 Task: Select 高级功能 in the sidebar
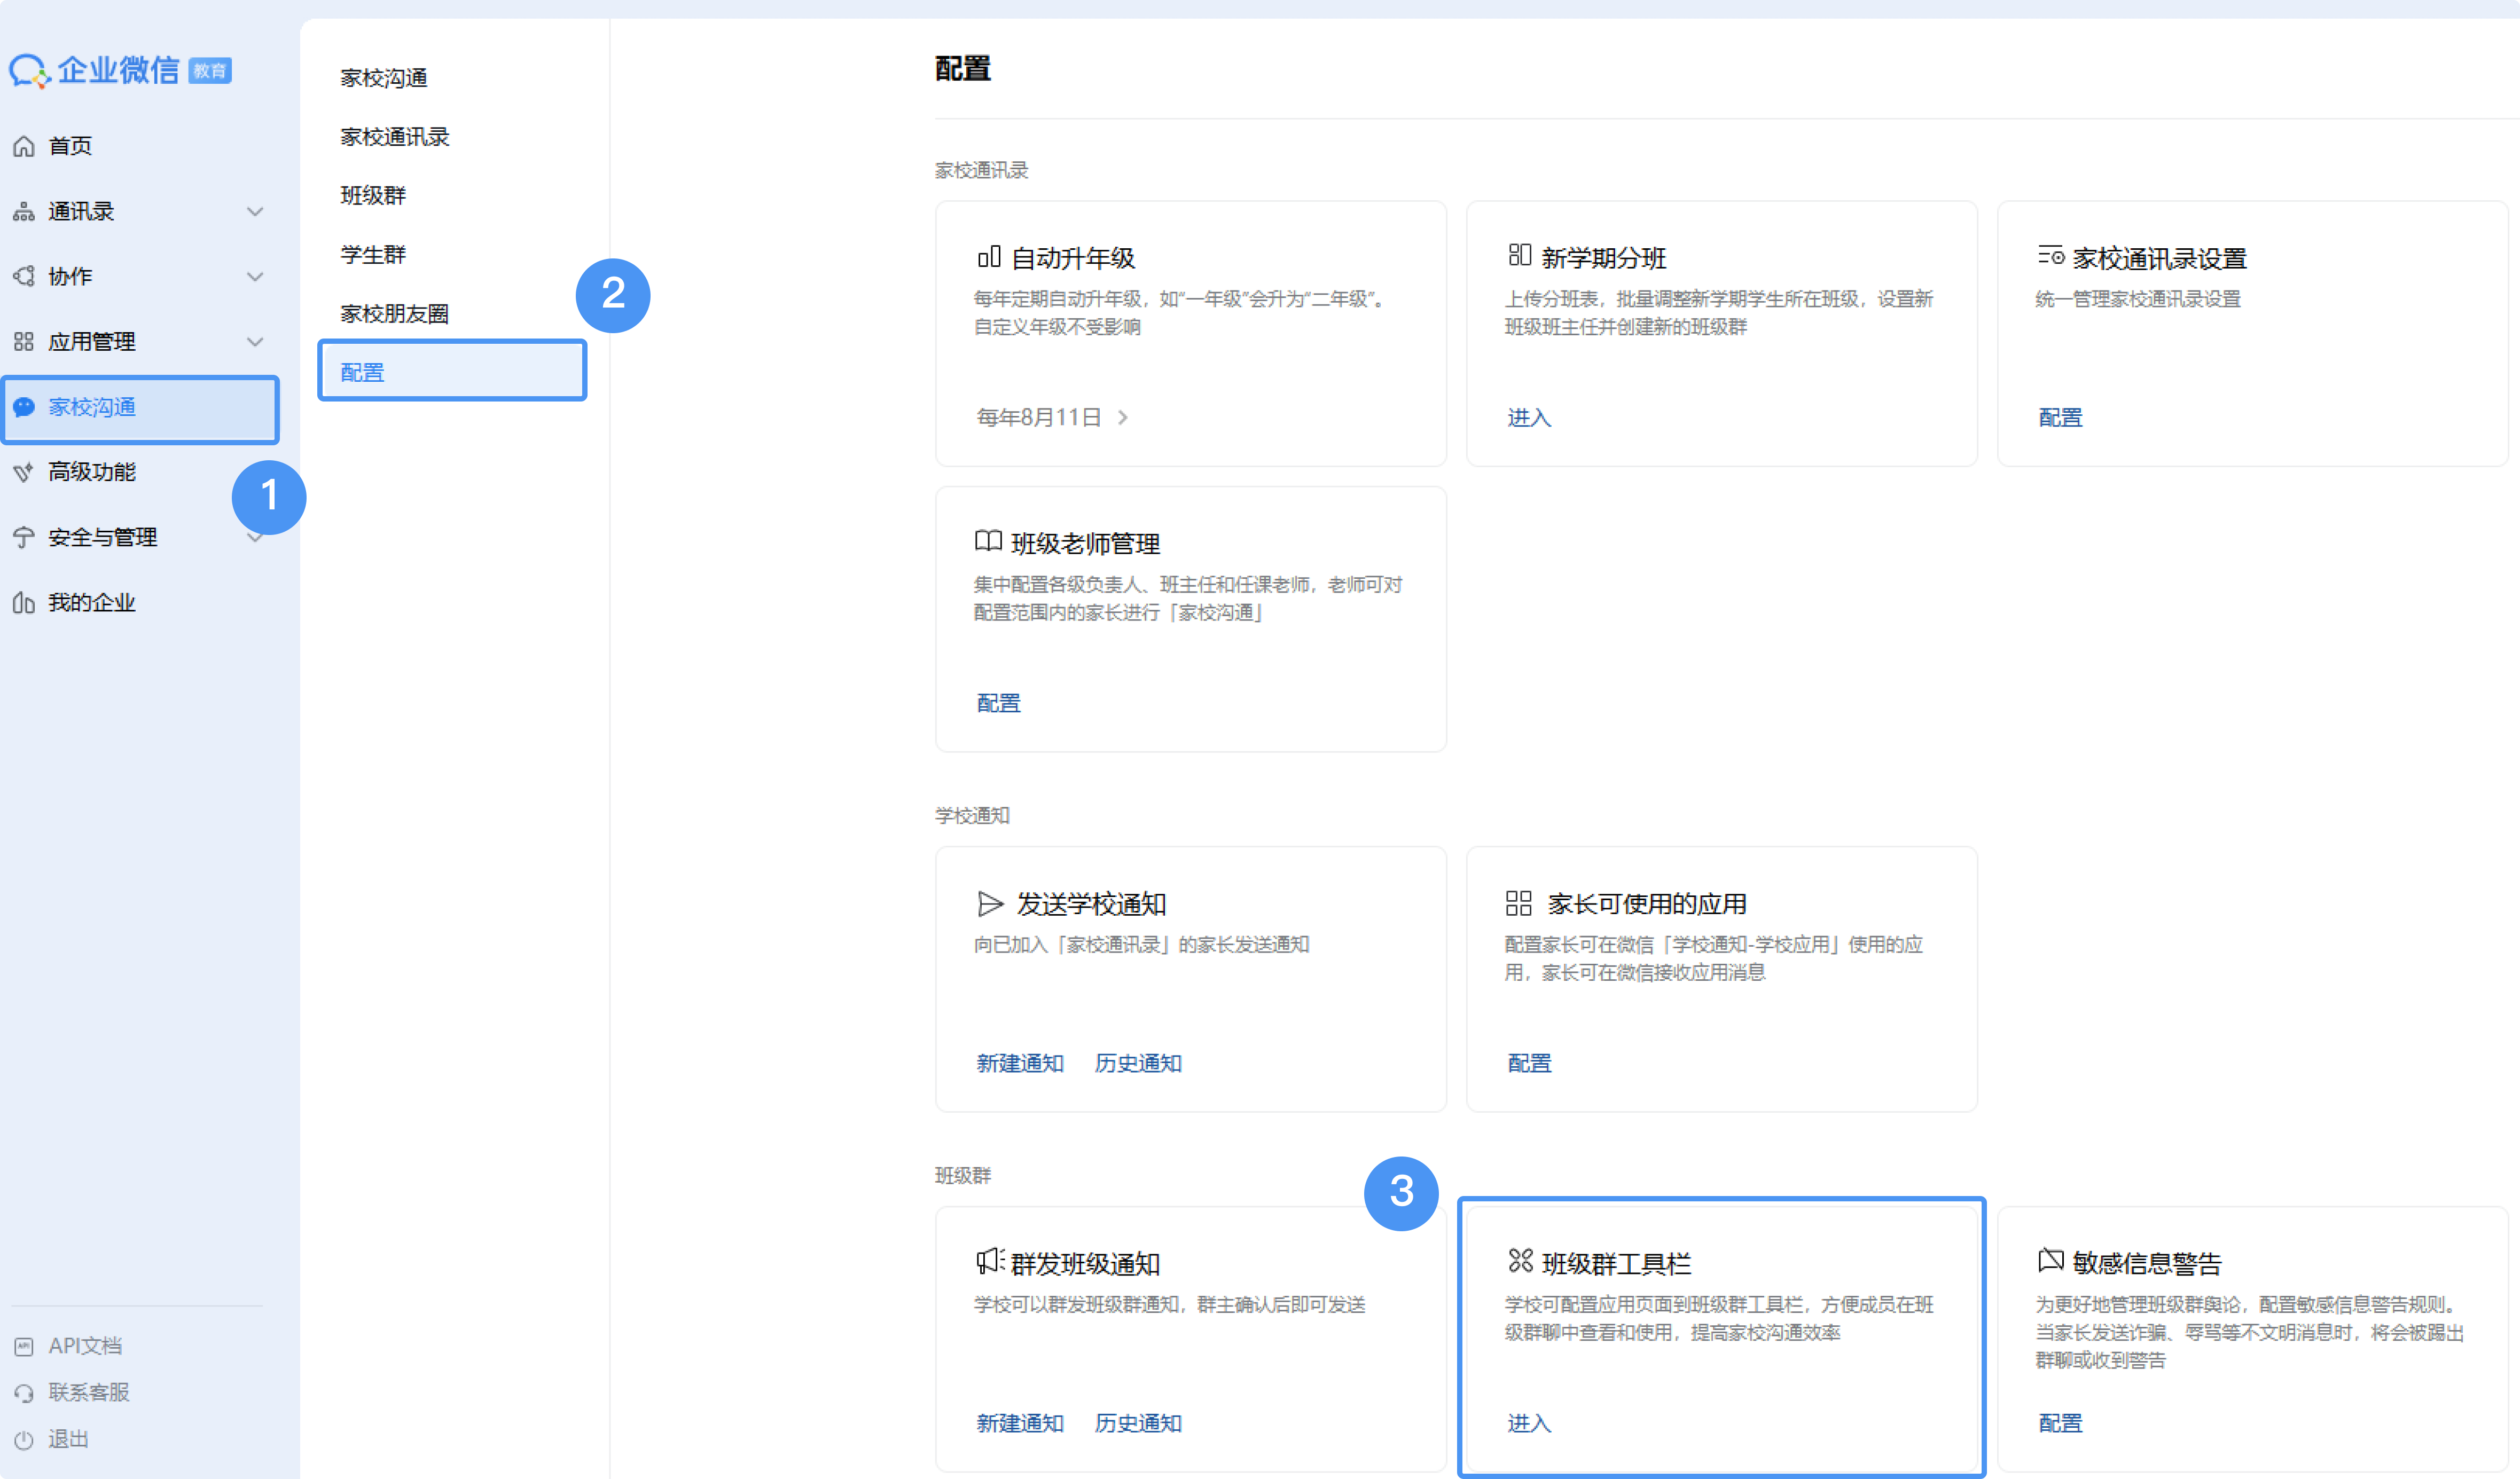[x=92, y=471]
